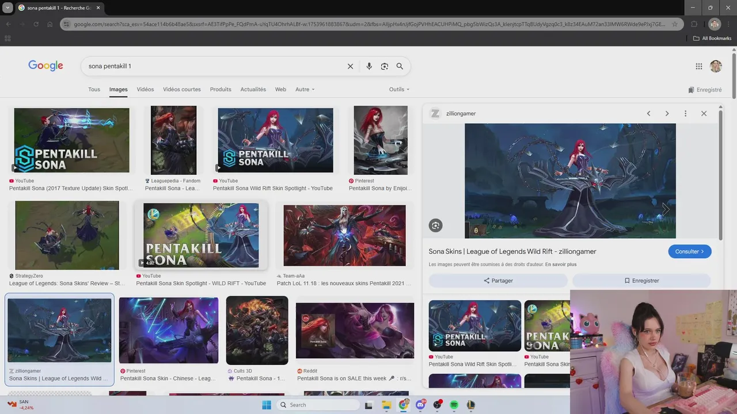Open League of Legends from taskbar

(x=470, y=405)
